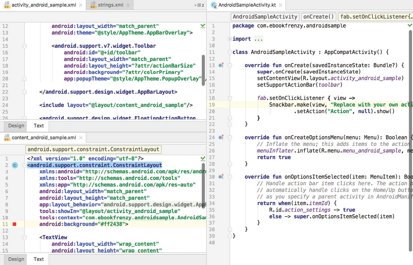Click the <TextView tag in content_android_sample.xml
413x265 pixels.
[x=53, y=237]
